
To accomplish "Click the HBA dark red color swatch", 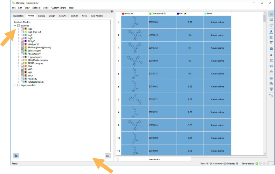I will click(x=26, y=73).
